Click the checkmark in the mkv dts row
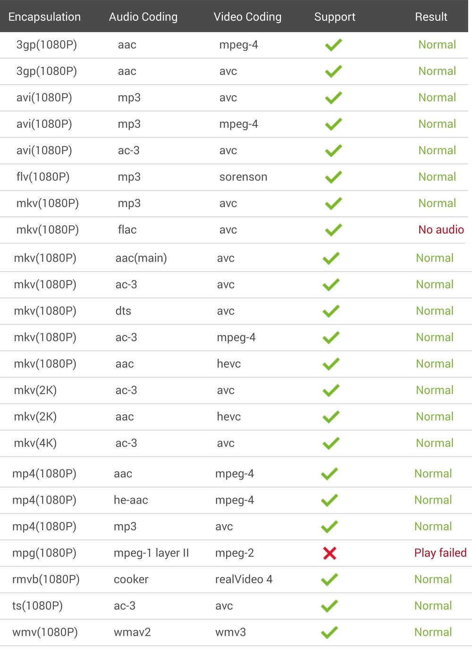Screen dimensions: 472x652 pos(331,311)
